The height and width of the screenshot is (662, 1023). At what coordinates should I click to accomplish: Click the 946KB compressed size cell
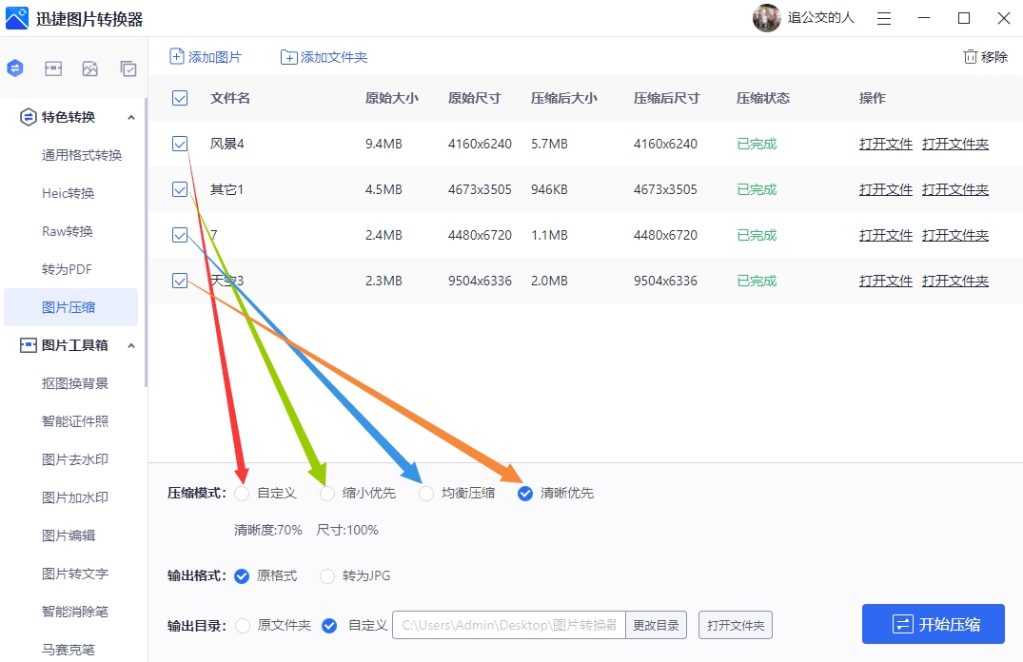click(x=549, y=189)
